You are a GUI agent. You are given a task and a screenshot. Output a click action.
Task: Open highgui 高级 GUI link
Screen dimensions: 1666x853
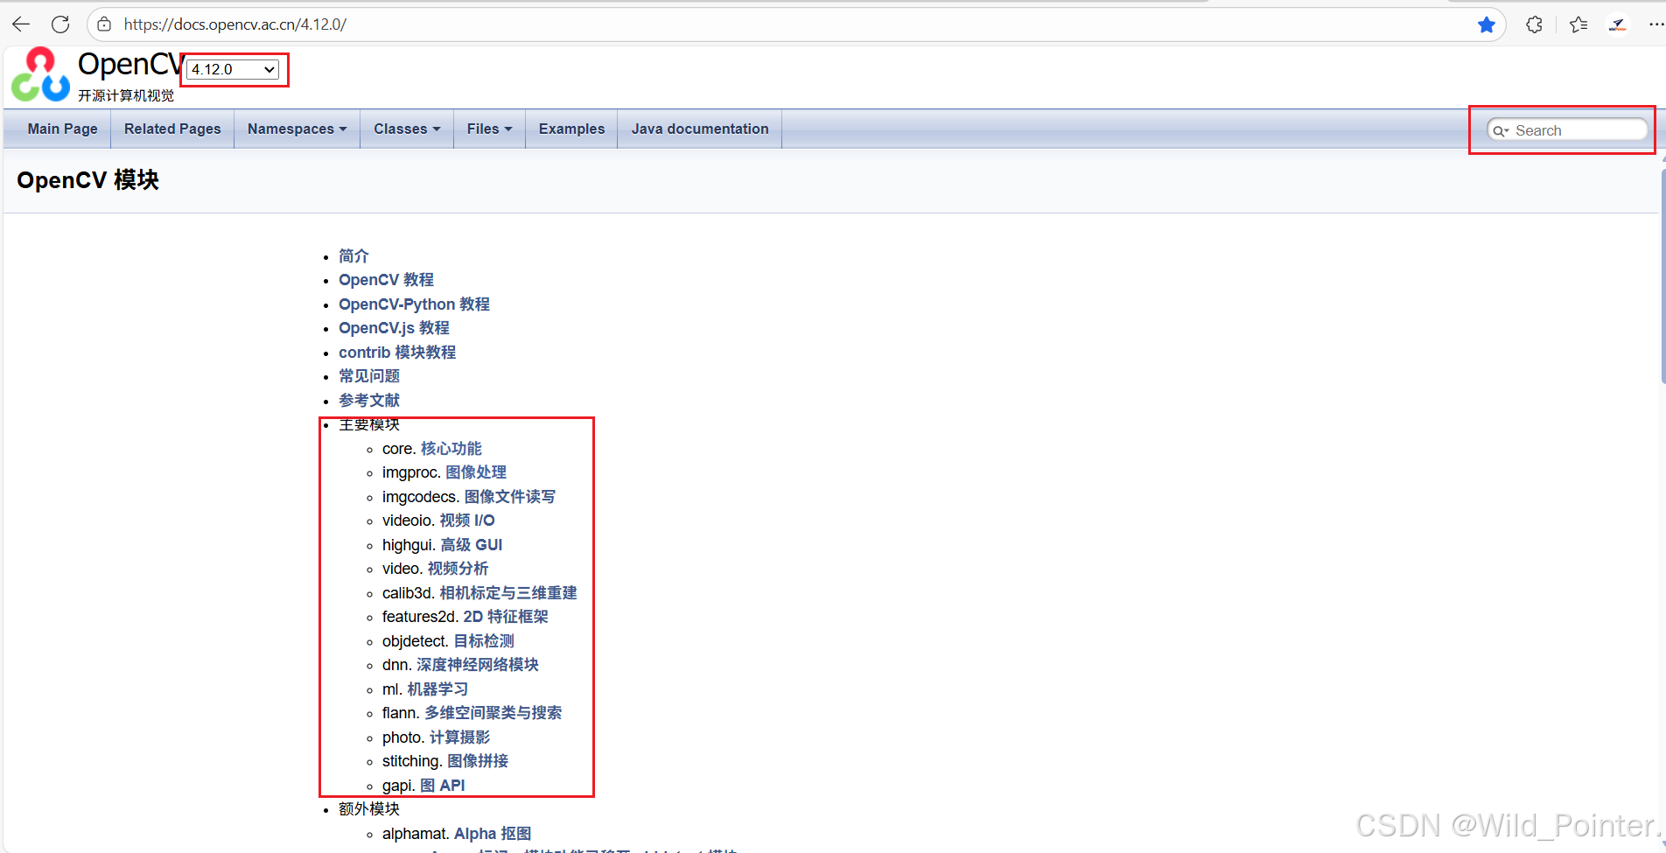pyautogui.click(x=471, y=545)
